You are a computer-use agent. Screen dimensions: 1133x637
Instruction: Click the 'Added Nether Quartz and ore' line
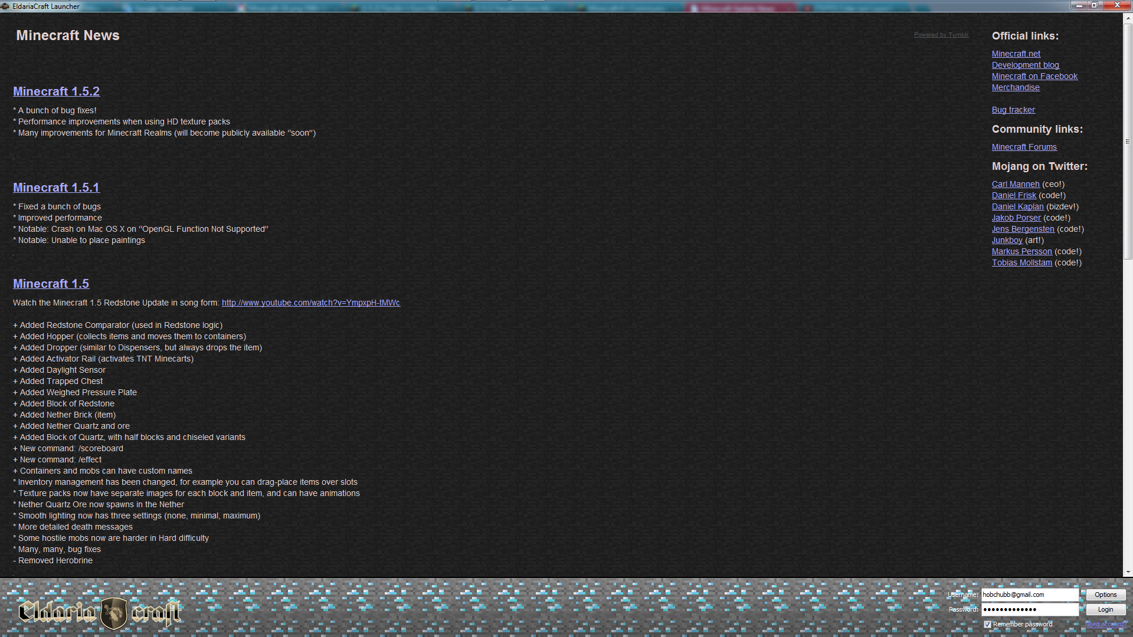point(71,426)
